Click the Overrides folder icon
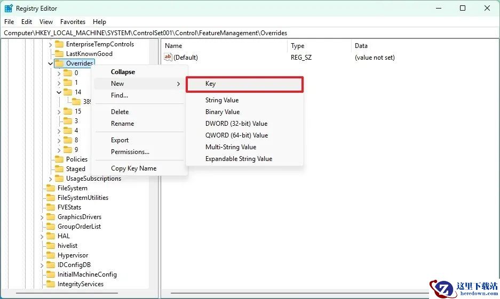 coord(59,63)
